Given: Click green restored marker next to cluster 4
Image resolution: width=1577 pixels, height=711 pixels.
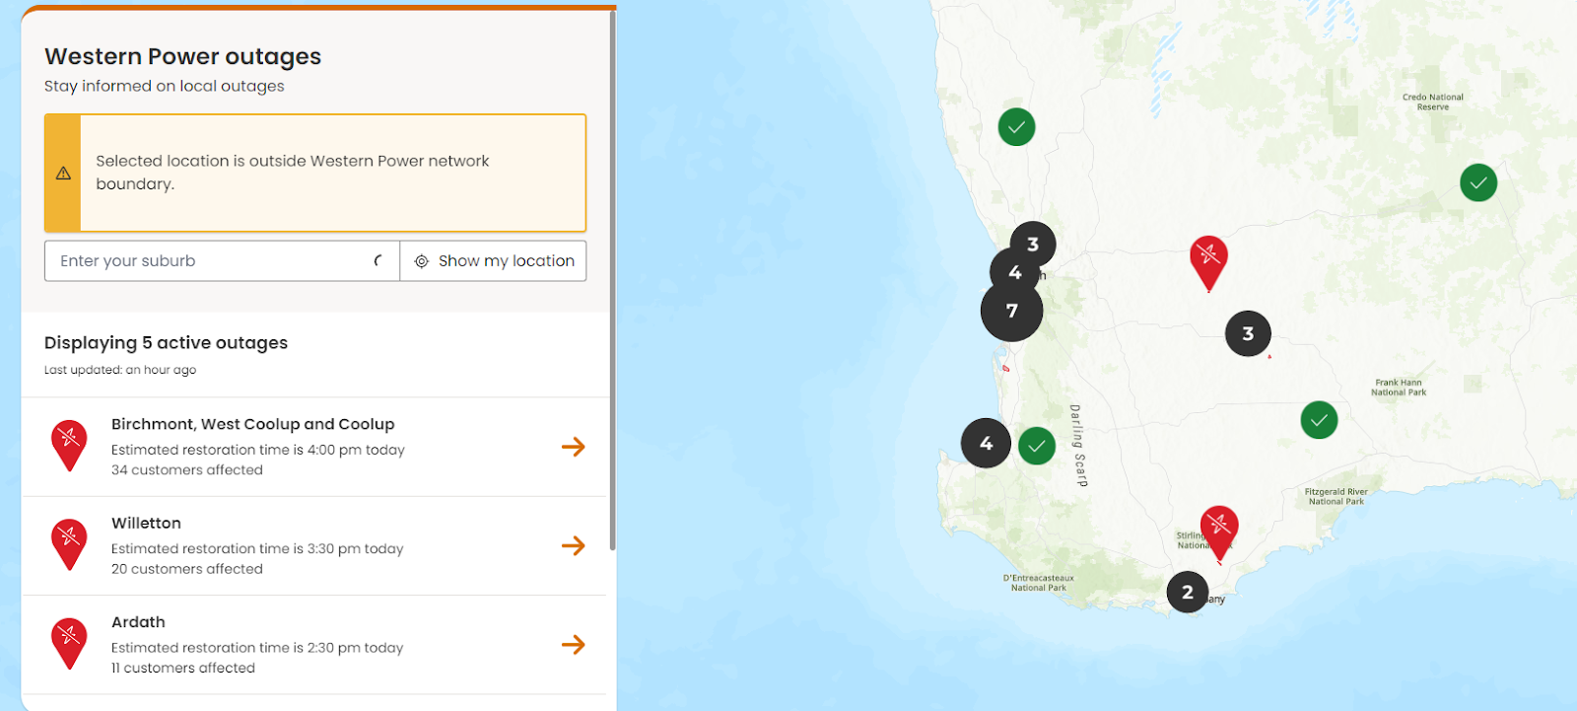Looking at the screenshot, I should coord(1037,447).
